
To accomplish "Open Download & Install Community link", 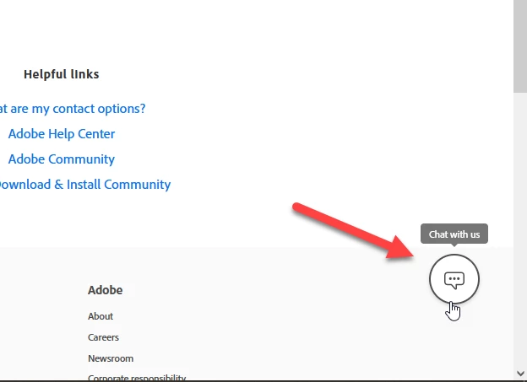I will [x=85, y=185].
